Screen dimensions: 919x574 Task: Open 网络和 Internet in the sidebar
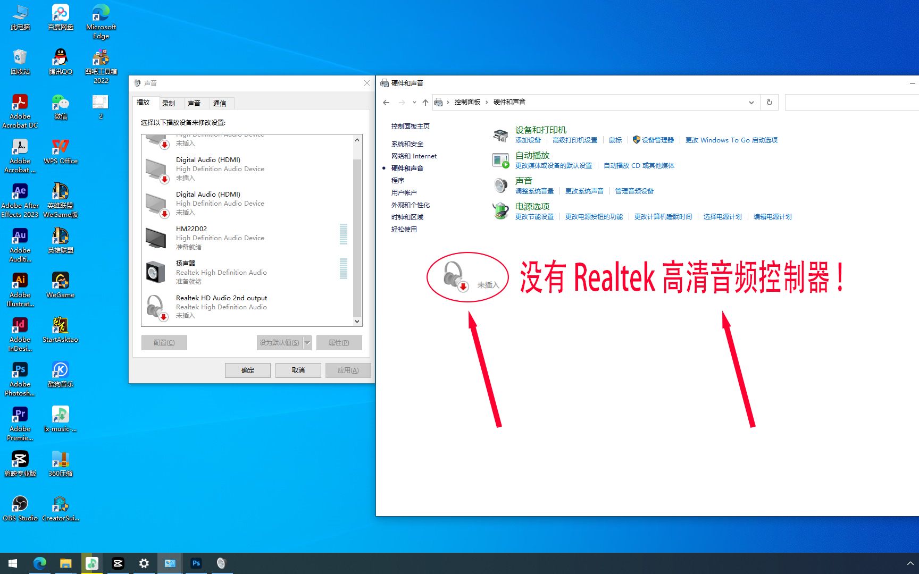[414, 156]
